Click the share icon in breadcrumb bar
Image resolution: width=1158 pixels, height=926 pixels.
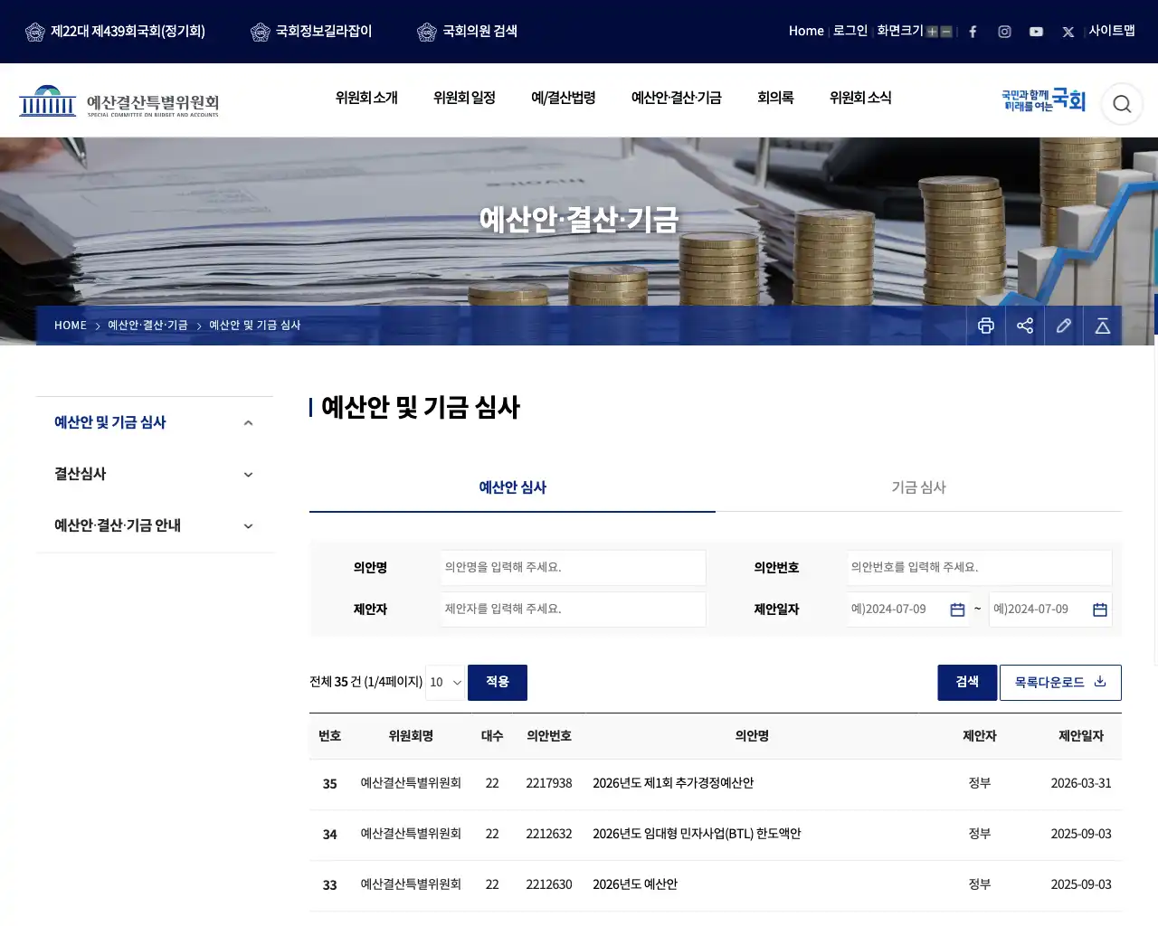pos(1025,326)
